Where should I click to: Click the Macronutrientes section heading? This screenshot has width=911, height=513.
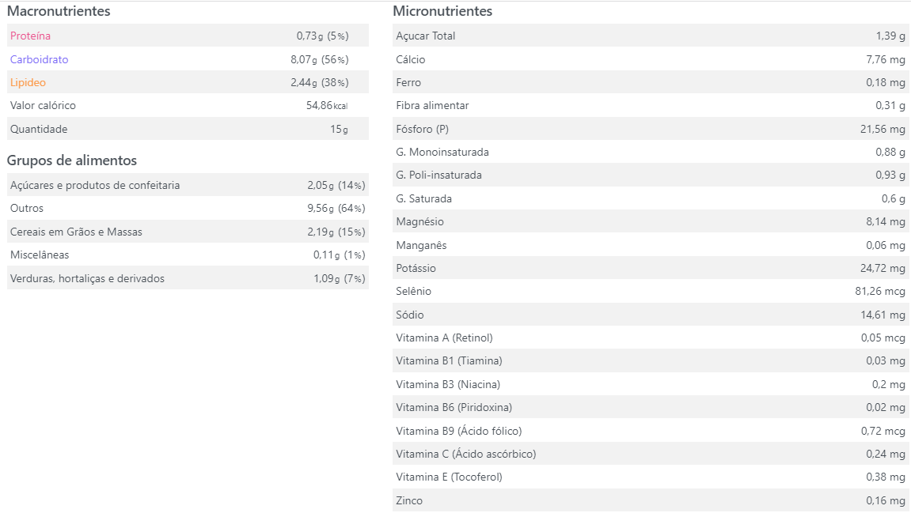[59, 11]
